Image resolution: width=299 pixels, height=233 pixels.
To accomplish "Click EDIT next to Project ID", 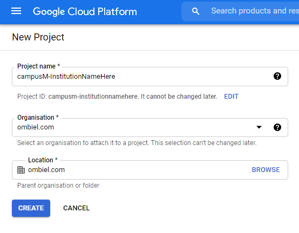I will pyautogui.click(x=231, y=97).
